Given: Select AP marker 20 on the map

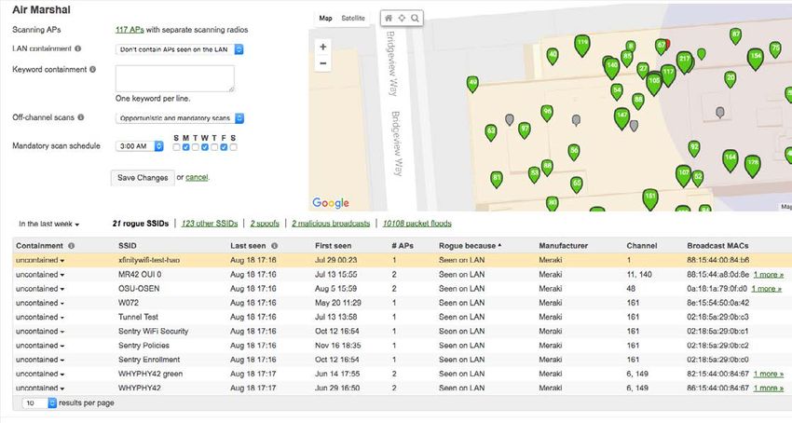Looking at the screenshot, I should pos(730,79).
